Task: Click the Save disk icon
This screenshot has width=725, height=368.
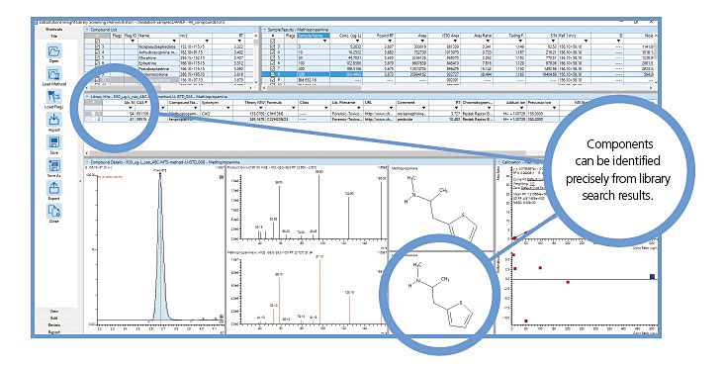Action: click(54, 142)
